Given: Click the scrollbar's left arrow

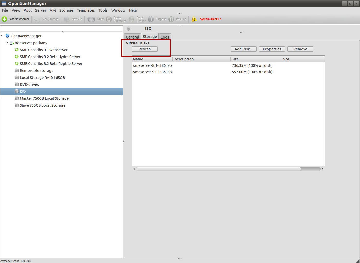Looking at the screenshot, I should (134, 169).
